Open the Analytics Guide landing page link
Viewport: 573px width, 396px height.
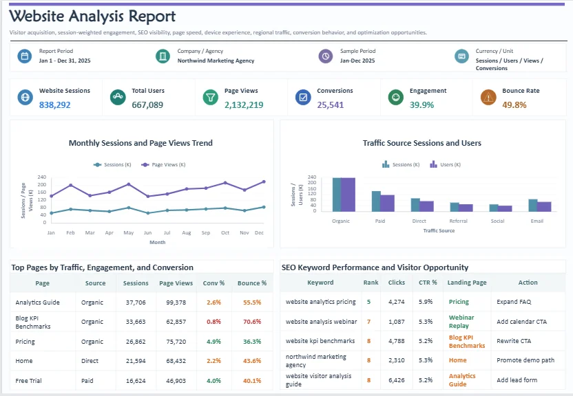[x=462, y=379]
